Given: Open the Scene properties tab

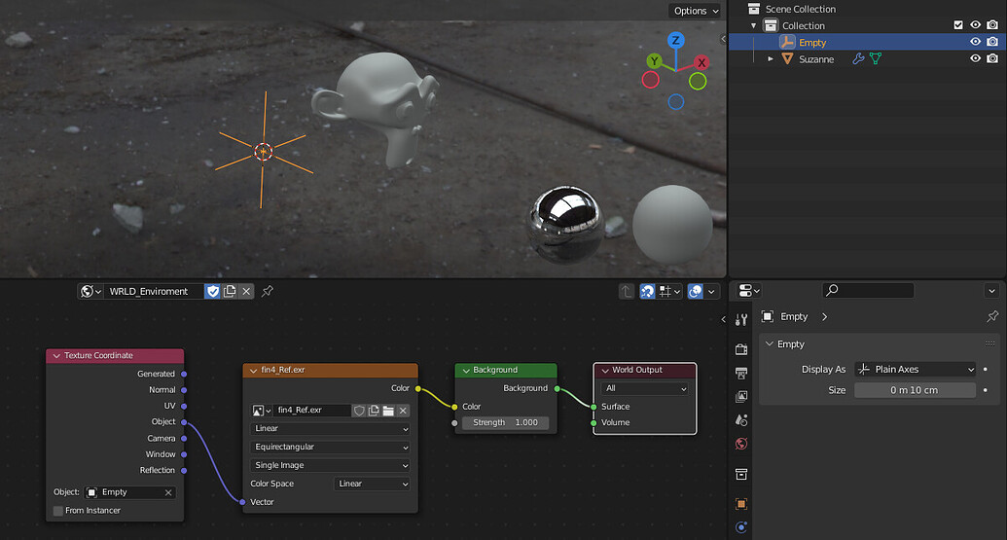Looking at the screenshot, I should tap(741, 420).
